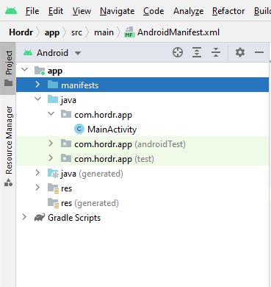Click the Hordr breadcrumb

(21, 32)
